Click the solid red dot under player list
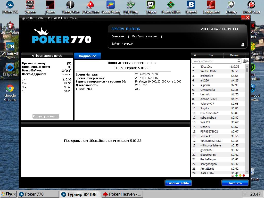The width and height of the screenshot is (264, 198). coord(244,175)
